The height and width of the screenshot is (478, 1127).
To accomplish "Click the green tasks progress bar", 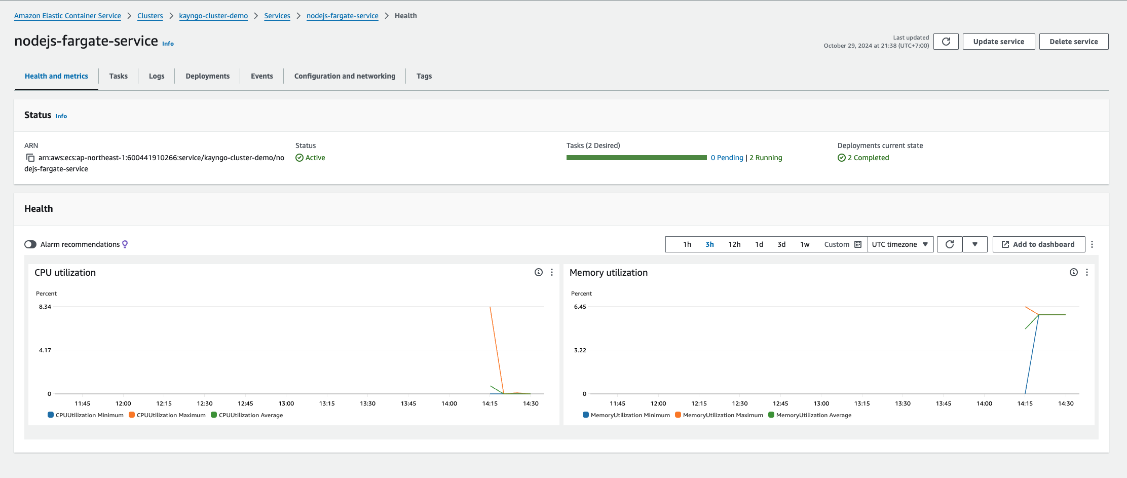I will click(x=636, y=158).
